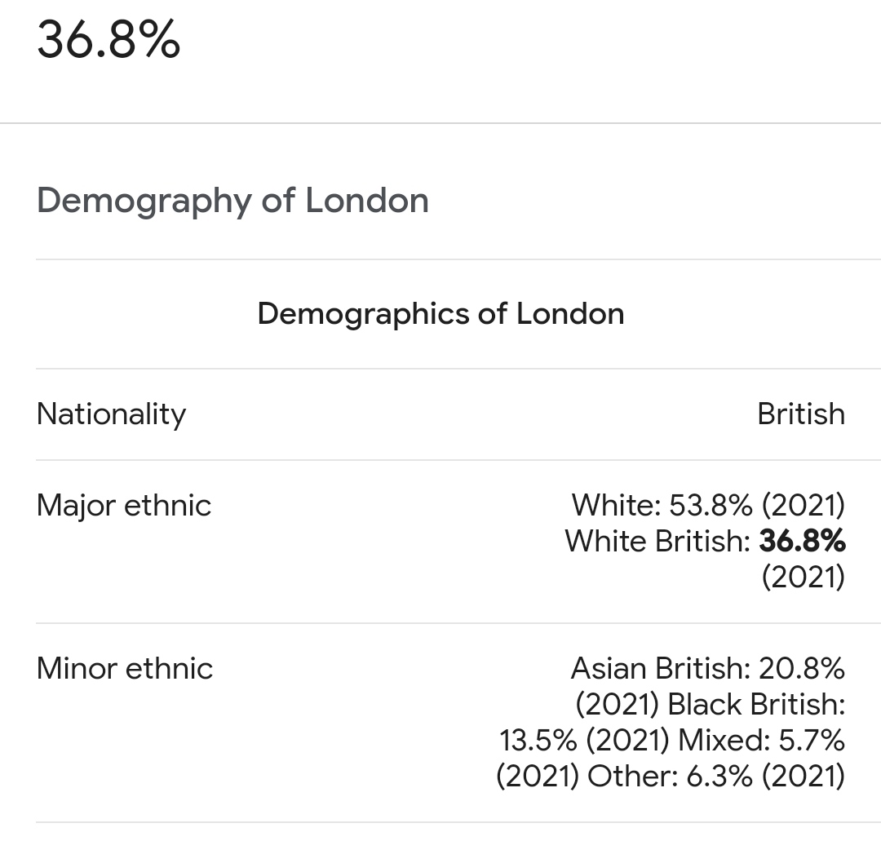This screenshot has height=841, width=881.
Task: Click the 20.8% Asian British figure
Action: (x=801, y=668)
